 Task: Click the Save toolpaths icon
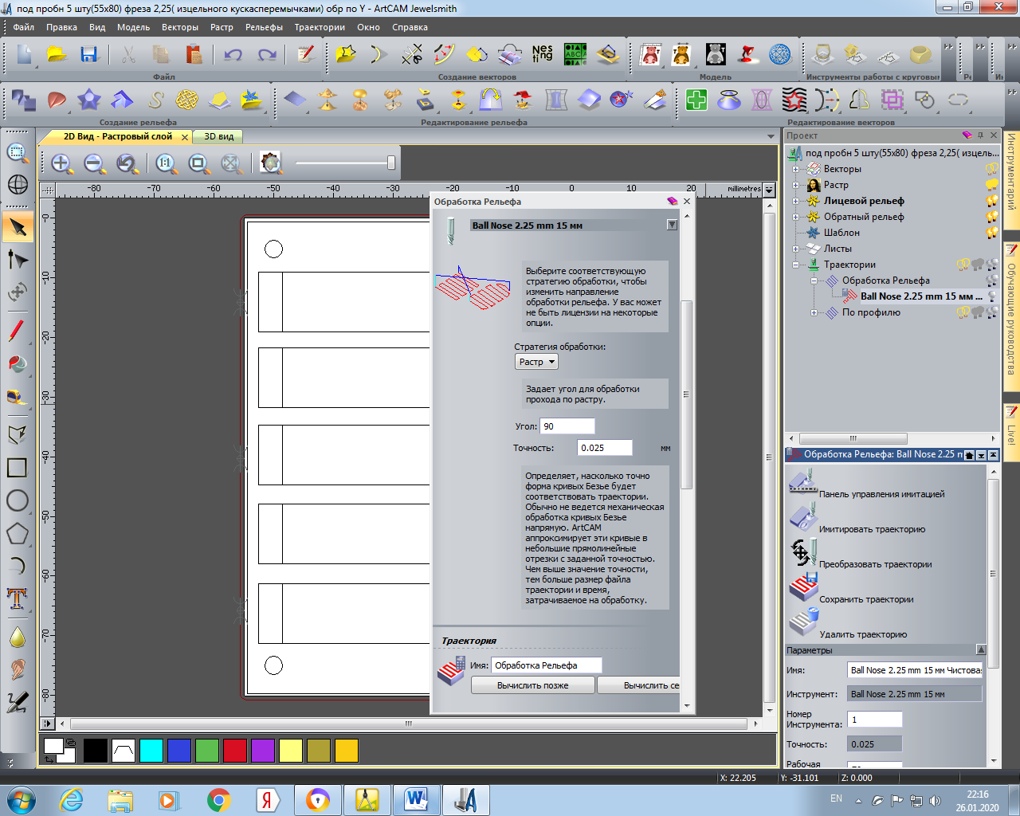point(803,588)
